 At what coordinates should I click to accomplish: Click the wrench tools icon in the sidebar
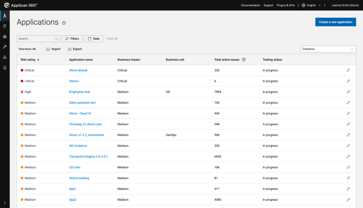5,47
